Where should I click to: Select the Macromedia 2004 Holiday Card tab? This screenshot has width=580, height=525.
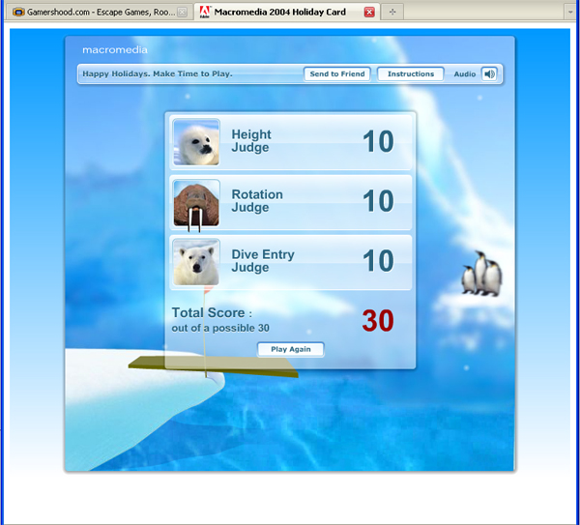tap(278, 12)
